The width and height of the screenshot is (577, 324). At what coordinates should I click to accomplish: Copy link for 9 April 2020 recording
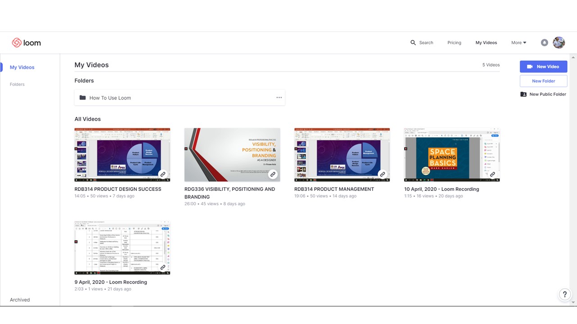click(163, 267)
